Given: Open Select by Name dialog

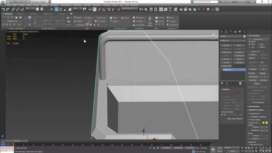Looking at the screenshot, I should (x=42, y=9).
